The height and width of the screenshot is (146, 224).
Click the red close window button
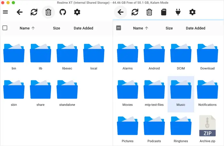(3, 3)
